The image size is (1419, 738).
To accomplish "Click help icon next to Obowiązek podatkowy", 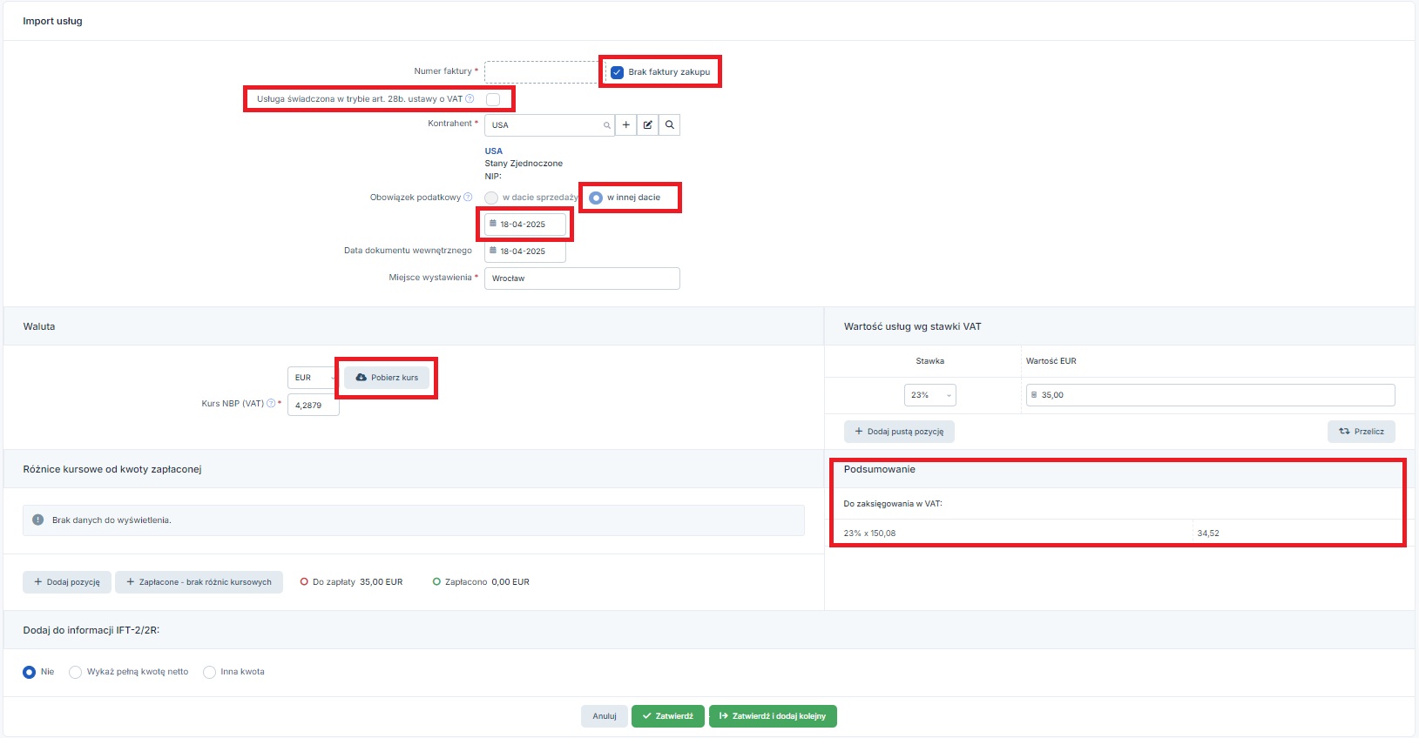I will (x=468, y=198).
